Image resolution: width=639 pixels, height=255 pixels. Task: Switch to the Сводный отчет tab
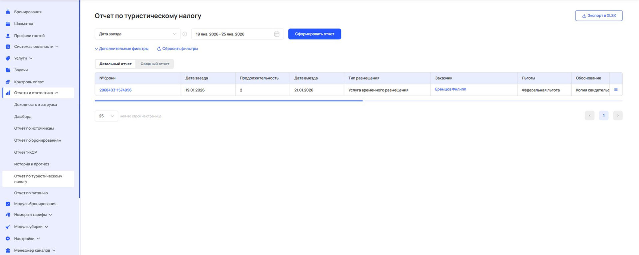(155, 64)
